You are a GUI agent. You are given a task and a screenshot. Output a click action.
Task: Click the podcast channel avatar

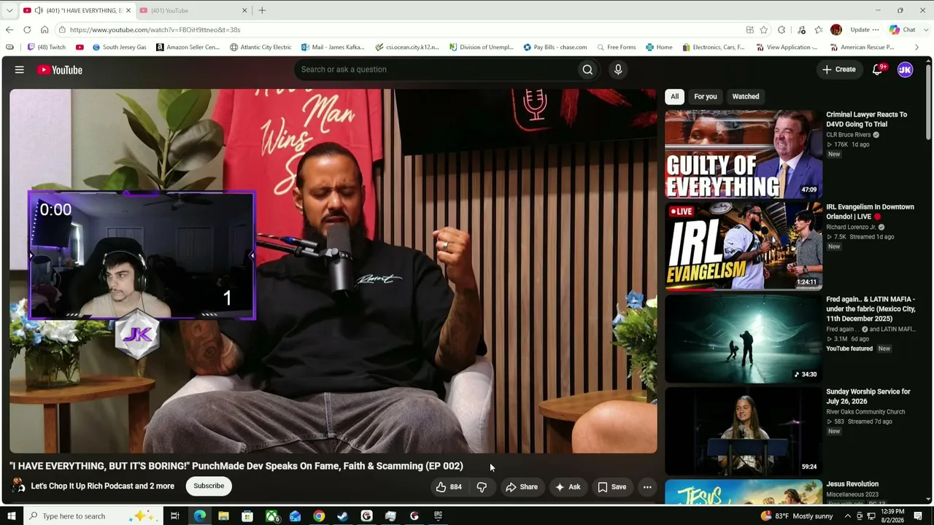(18, 486)
